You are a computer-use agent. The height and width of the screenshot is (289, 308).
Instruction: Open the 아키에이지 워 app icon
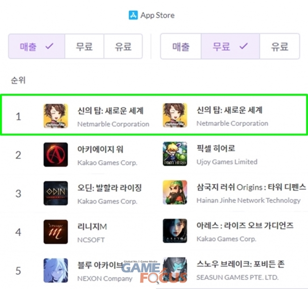[56, 155]
